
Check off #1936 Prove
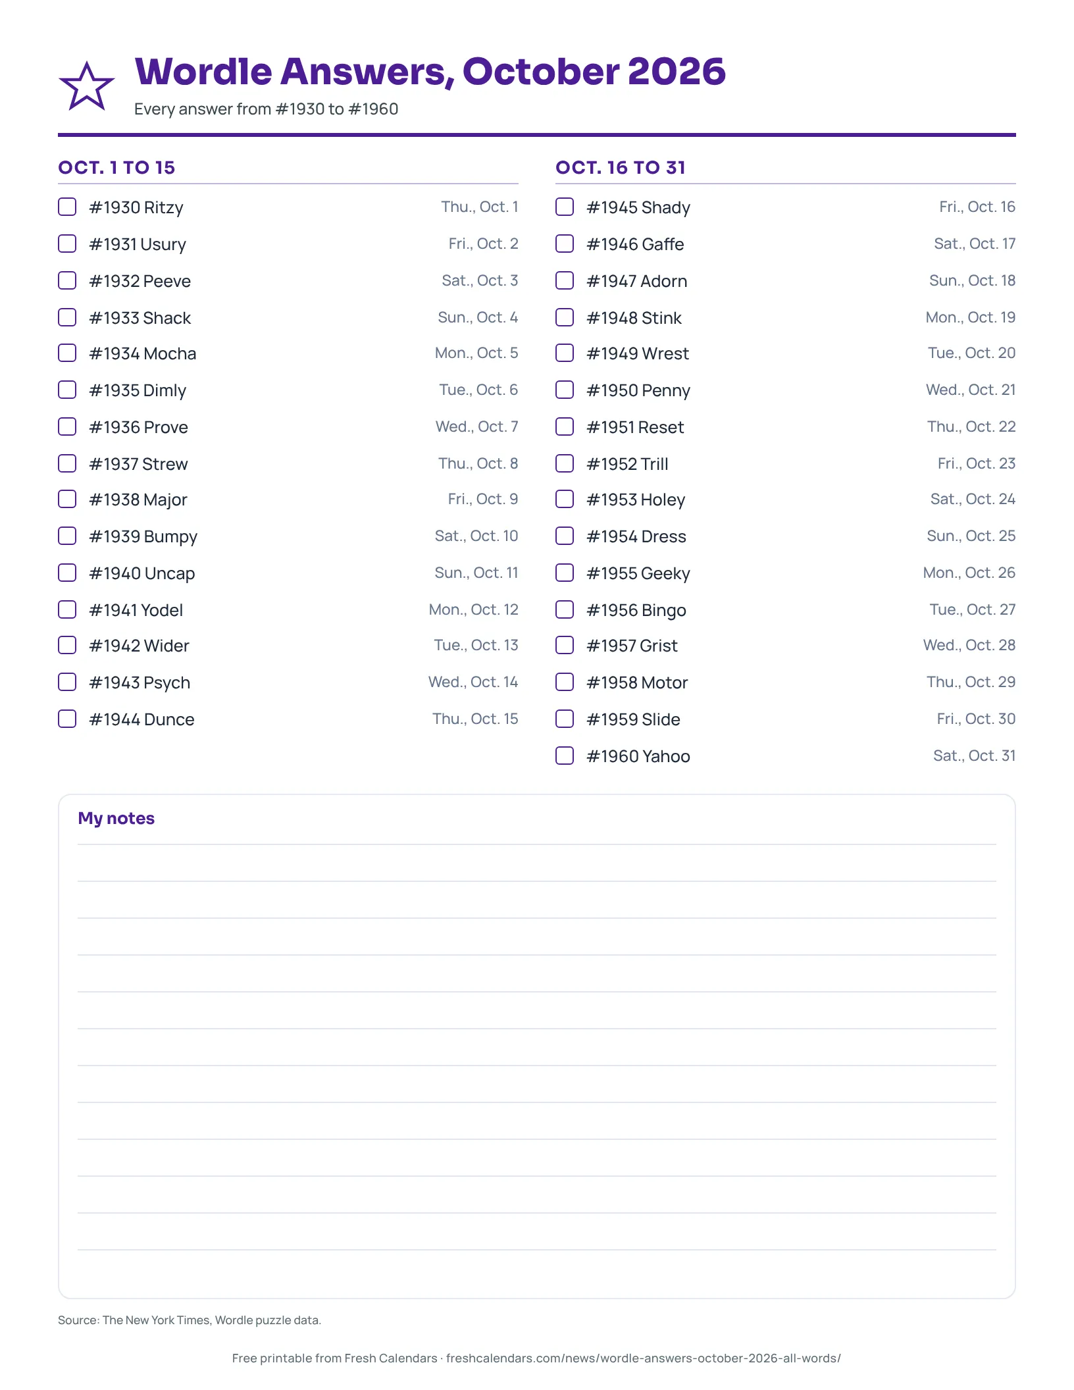pyautogui.click(x=67, y=426)
